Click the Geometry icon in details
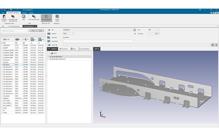Viewport: 219px width, 136px height. pyautogui.click(x=49, y=37)
